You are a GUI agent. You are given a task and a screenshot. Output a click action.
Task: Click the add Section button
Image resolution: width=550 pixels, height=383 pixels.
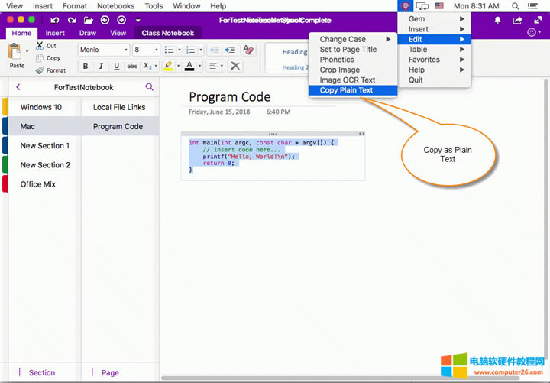coord(35,372)
